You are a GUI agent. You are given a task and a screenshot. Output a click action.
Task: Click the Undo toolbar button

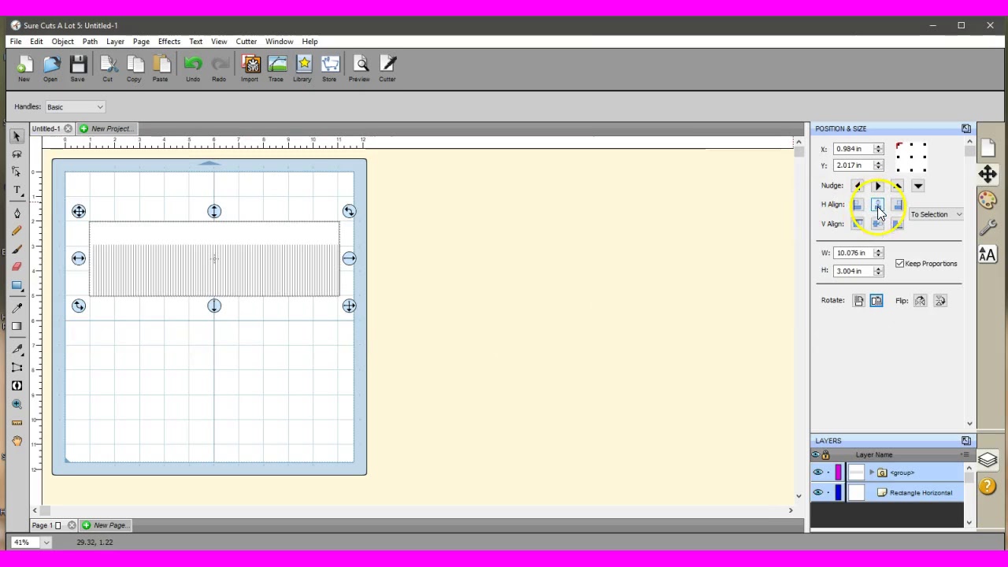point(193,69)
